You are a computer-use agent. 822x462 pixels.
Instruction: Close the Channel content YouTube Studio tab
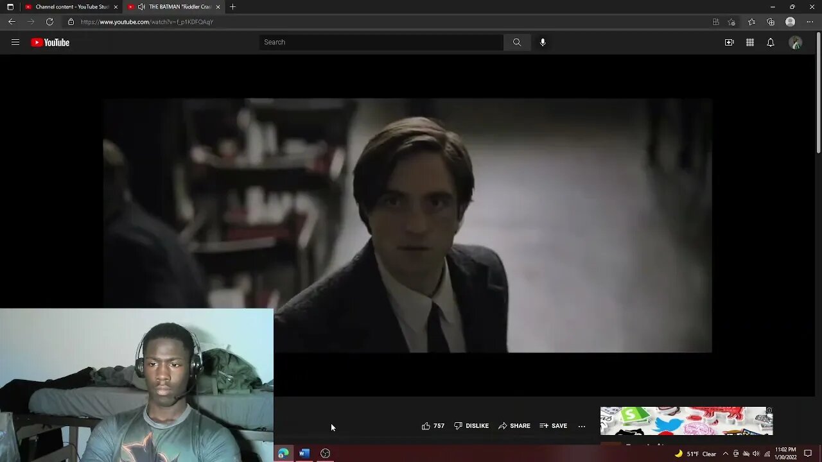pyautogui.click(x=116, y=7)
